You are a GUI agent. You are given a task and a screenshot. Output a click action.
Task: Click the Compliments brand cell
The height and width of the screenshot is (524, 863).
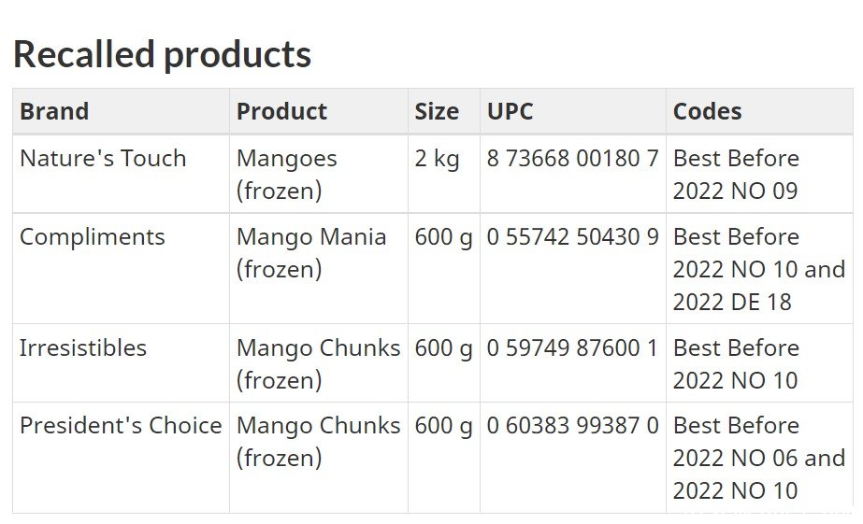pyautogui.click(x=121, y=268)
